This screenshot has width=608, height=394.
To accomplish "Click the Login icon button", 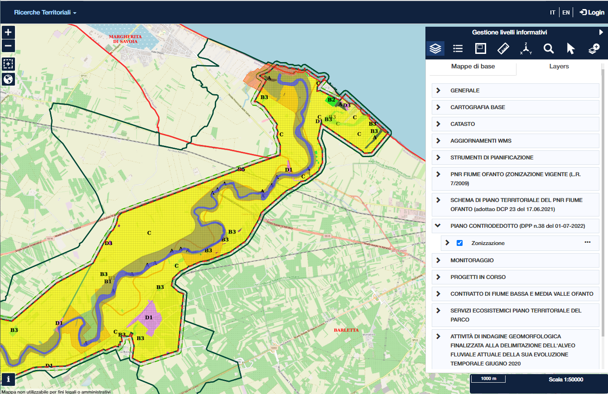I will pyautogui.click(x=592, y=12).
